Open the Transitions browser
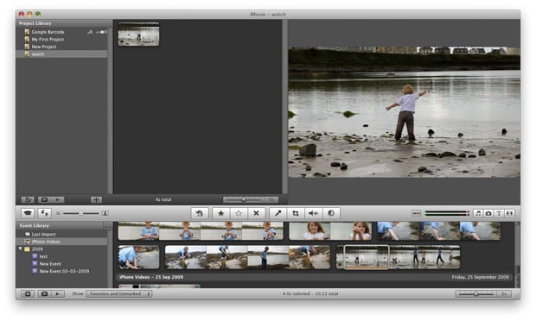 click(x=509, y=213)
